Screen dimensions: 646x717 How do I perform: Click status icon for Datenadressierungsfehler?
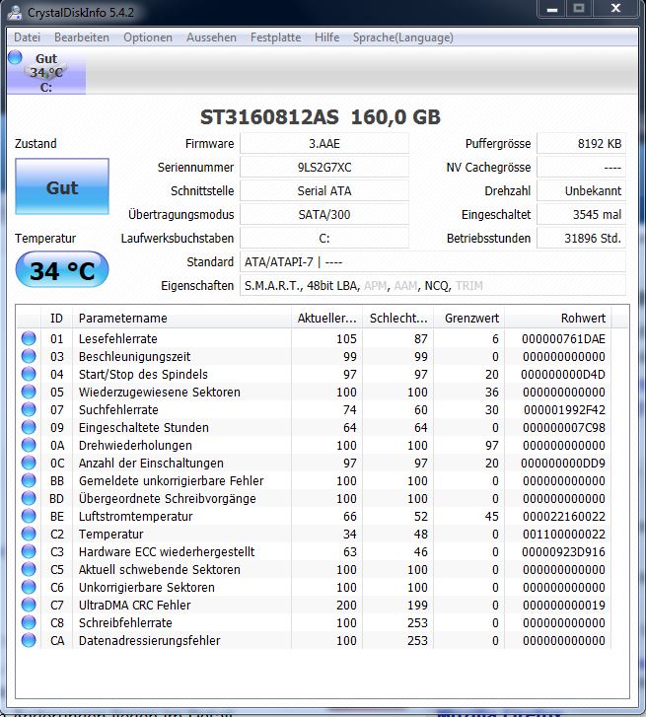[x=29, y=640]
